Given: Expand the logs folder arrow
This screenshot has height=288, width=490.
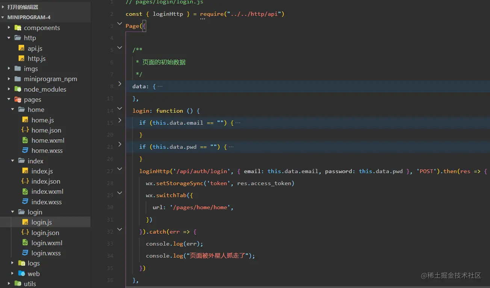Looking at the screenshot, I should pos(13,263).
